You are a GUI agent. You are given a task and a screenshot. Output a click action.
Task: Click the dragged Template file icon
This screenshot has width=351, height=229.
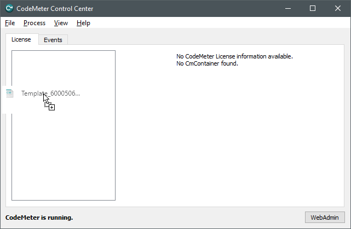10,93
